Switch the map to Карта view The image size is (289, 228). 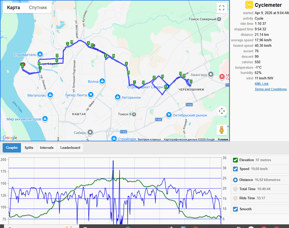coord(13,8)
